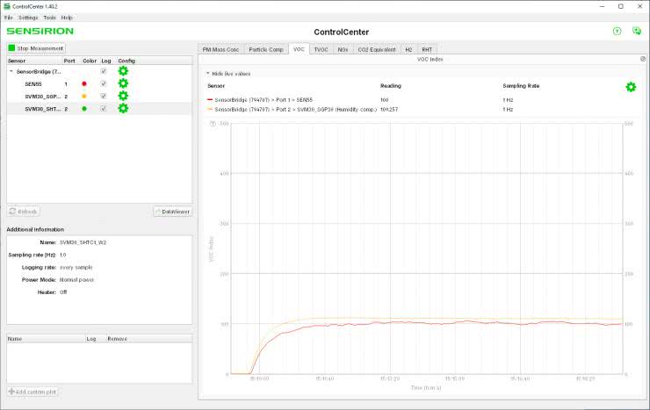Click the plot settings gear in VOC panel

[x=630, y=87]
